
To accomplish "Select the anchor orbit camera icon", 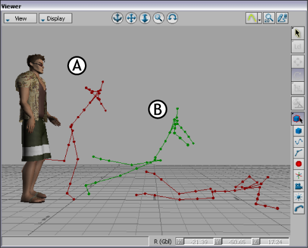I will [x=117, y=18].
